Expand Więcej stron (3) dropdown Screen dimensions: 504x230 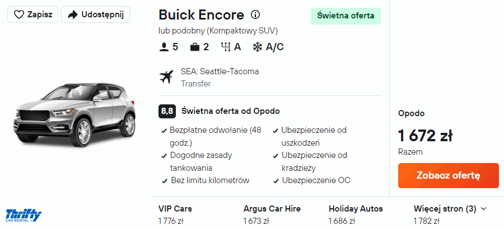445,209
